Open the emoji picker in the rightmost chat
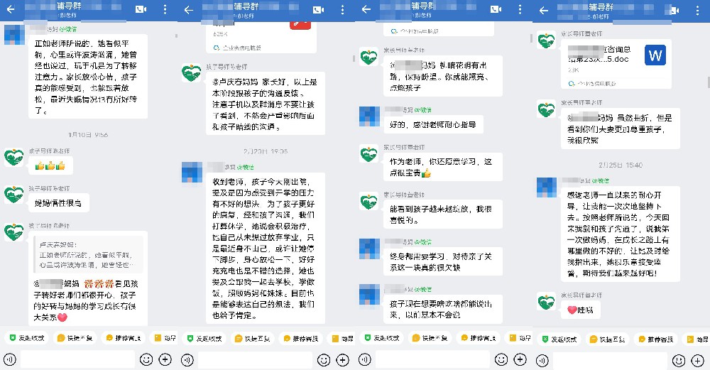This screenshot has width=710, height=370. tap(678, 361)
